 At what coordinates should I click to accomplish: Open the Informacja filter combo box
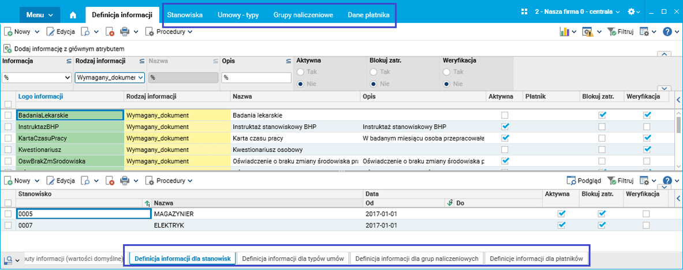pos(36,78)
